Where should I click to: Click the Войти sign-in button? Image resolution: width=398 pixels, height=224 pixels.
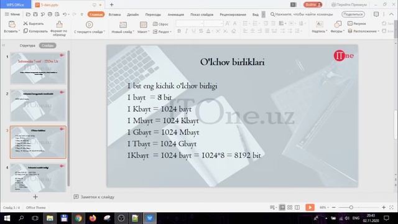tap(313, 4)
